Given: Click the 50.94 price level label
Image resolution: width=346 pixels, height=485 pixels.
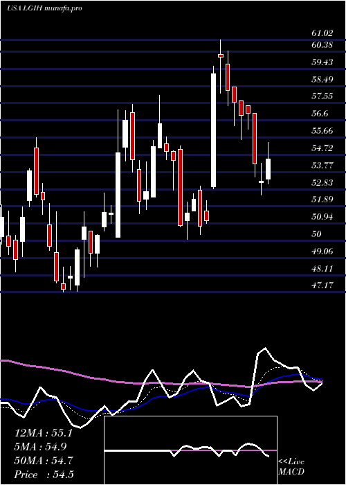Looking at the screenshot, I should coord(322,217).
